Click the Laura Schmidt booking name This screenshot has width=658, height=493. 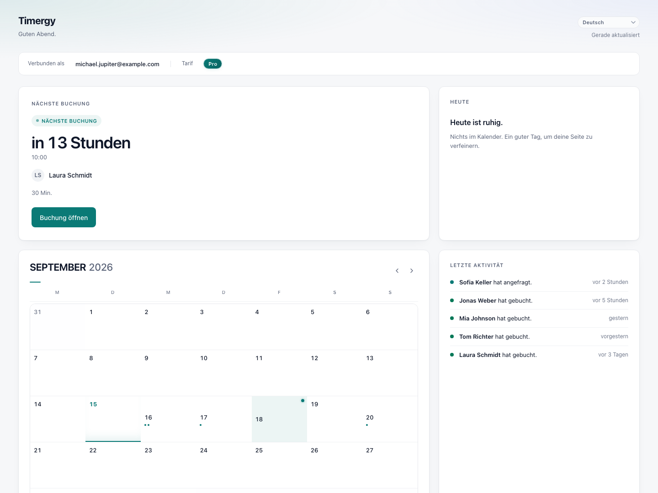pos(70,175)
